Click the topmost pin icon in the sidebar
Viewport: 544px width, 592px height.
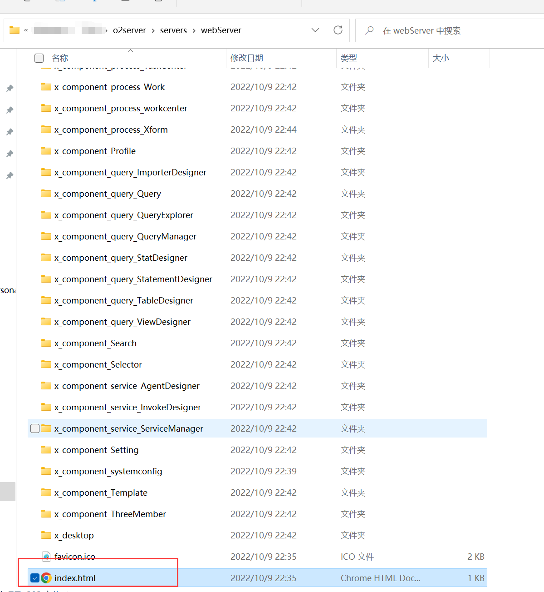(x=9, y=88)
